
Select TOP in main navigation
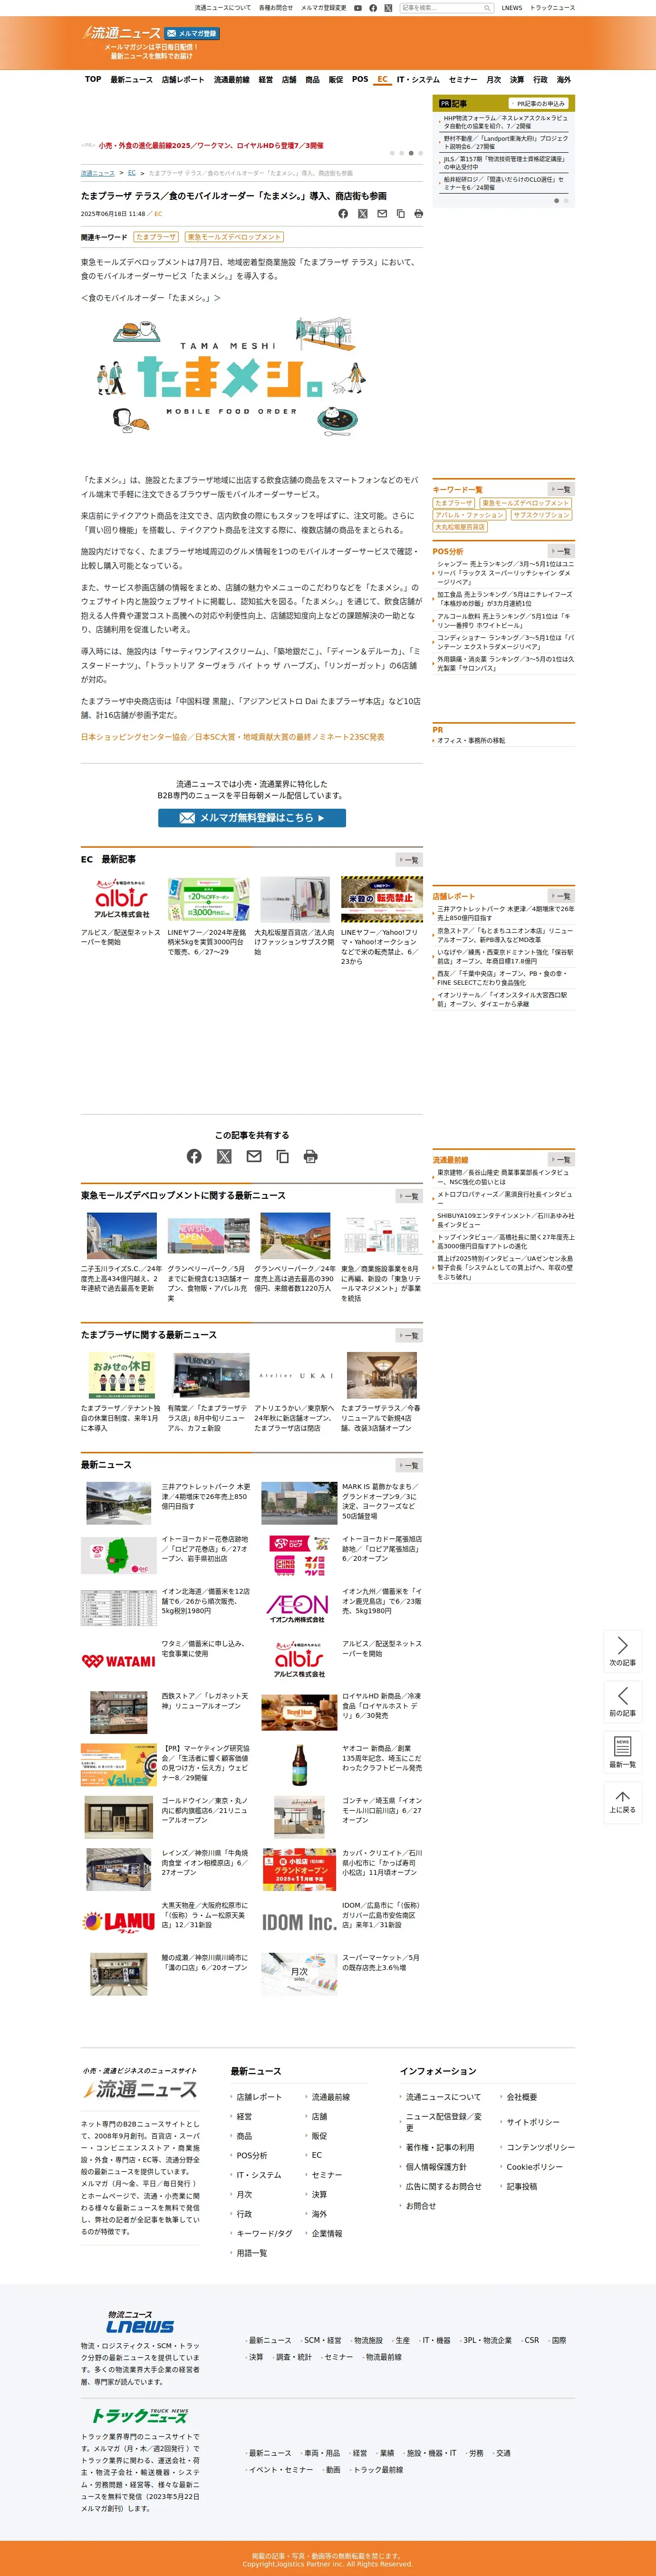click(x=93, y=79)
